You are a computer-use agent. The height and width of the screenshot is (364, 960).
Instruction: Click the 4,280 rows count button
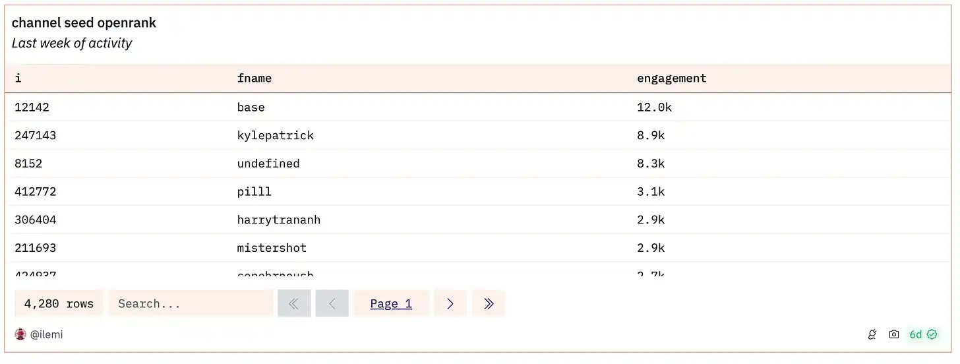pyautogui.click(x=59, y=303)
